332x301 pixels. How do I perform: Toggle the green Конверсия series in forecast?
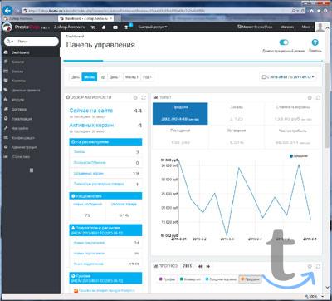(190, 279)
